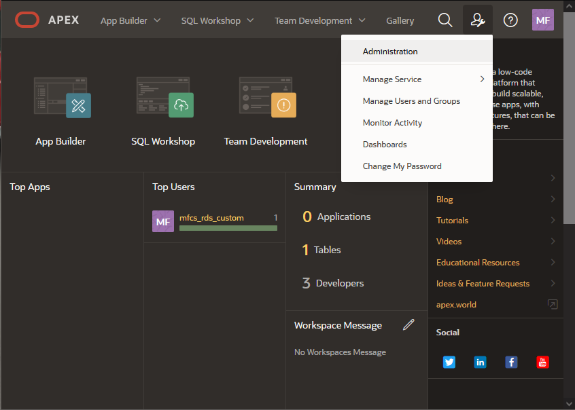575x410 pixels.
Task: Open the Videos link
Action: point(449,242)
